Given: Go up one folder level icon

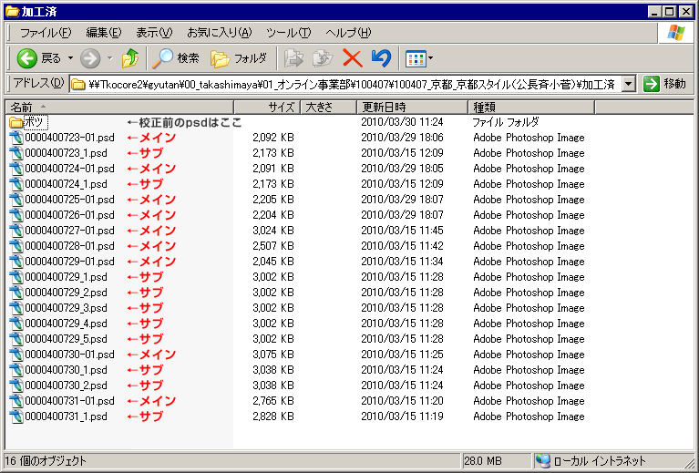Looking at the screenshot, I should coord(130,58).
